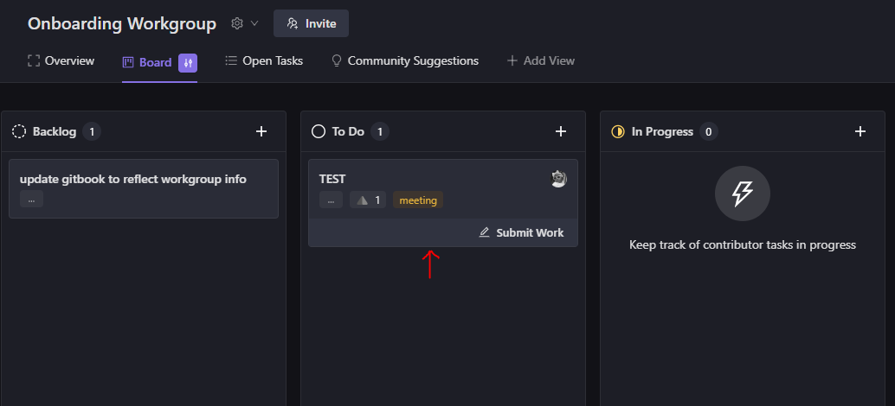Image resolution: width=895 pixels, height=406 pixels.
Task: Open the ellipsis menu on TEST task
Action: tap(331, 200)
